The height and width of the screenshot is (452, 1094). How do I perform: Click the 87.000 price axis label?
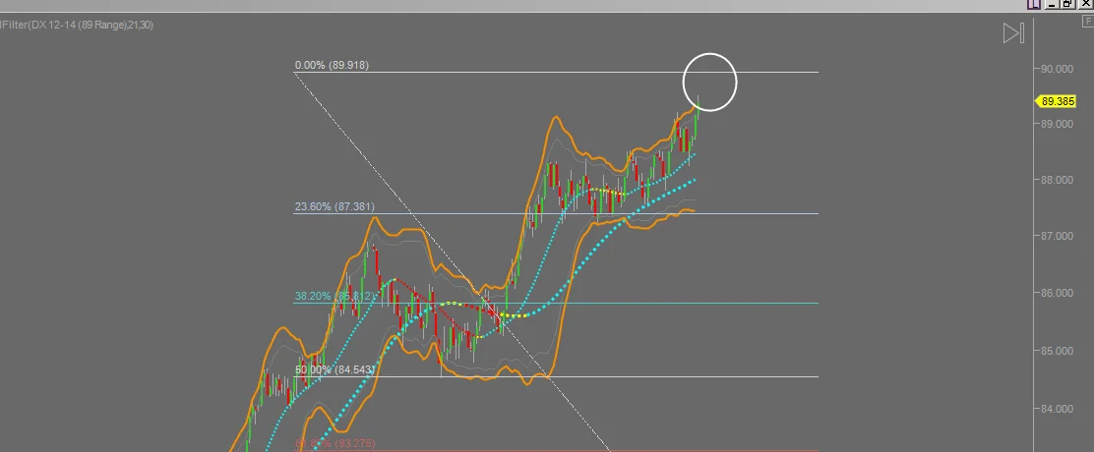1057,236
